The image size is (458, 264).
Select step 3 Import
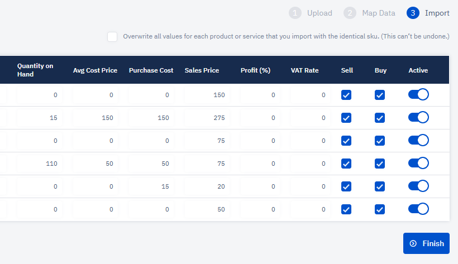(x=428, y=13)
